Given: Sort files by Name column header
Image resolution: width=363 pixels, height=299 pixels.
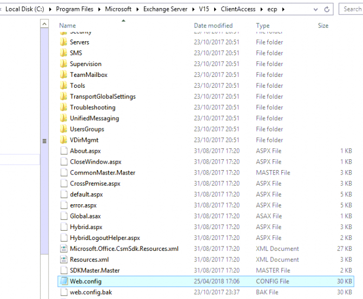Looking at the screenshot, I should pyautogui.click(x=68, y=25).
